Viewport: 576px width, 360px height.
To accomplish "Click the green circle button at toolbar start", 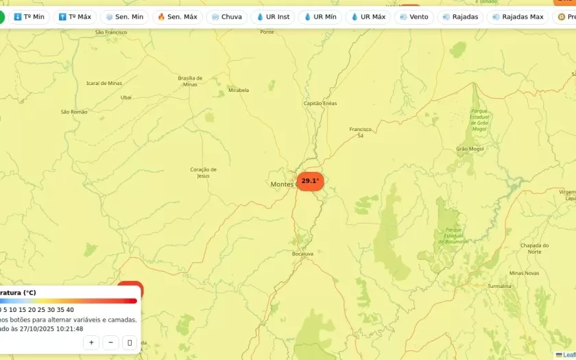I will tap(1, 17).
